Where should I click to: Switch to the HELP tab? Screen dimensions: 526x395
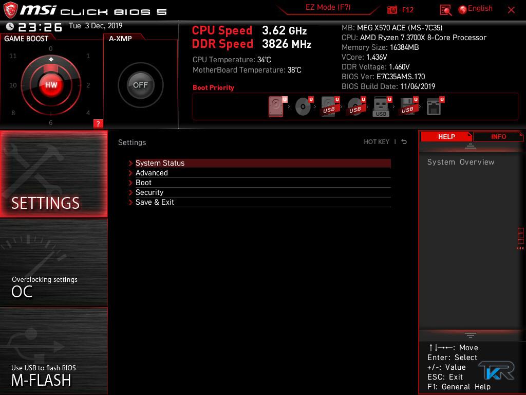pos(446,136)
